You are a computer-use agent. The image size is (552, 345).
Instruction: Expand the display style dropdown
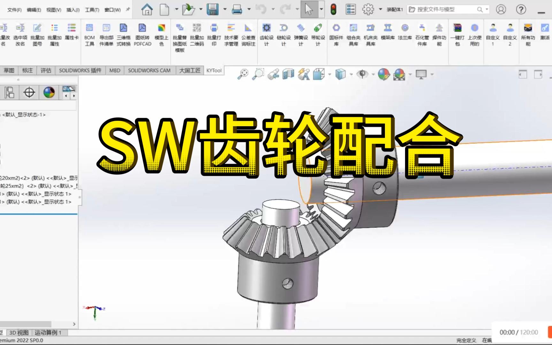351,74
